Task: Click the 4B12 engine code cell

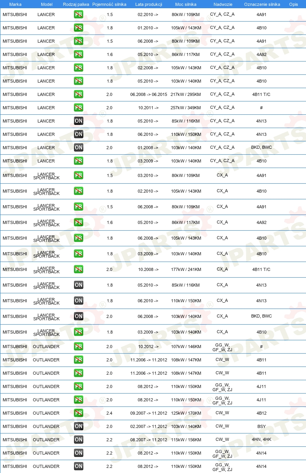Action: coord(261,413)
